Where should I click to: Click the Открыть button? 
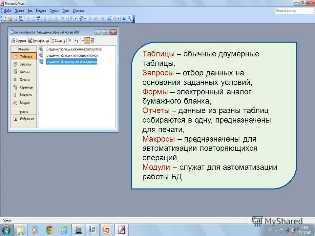(x=19, y=41)
